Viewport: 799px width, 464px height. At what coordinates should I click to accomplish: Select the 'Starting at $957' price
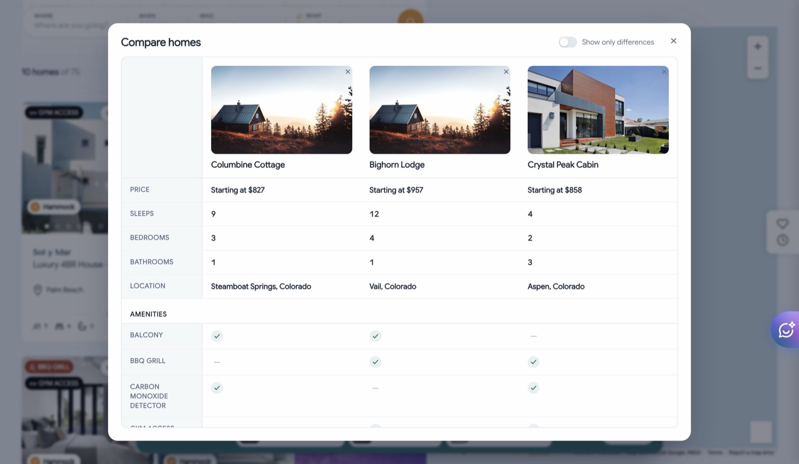[396, 190]
